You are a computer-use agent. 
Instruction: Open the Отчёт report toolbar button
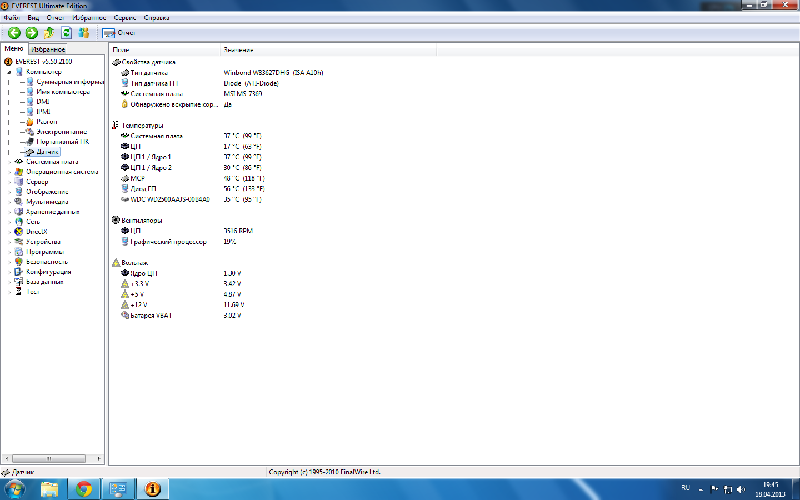click(x=119, y=33)
